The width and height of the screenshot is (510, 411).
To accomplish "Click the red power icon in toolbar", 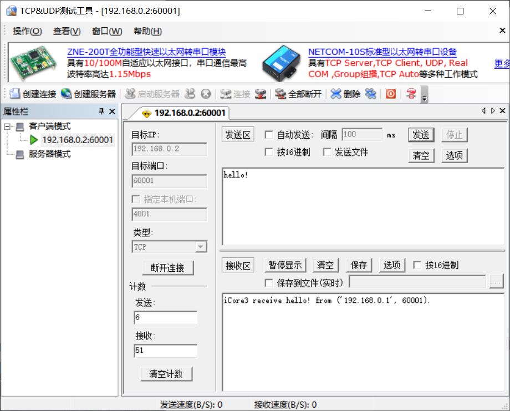I will tap(391, 94).
